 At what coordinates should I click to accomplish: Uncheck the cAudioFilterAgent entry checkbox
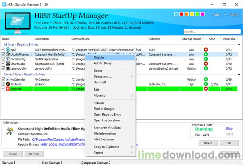click(3, 54)
